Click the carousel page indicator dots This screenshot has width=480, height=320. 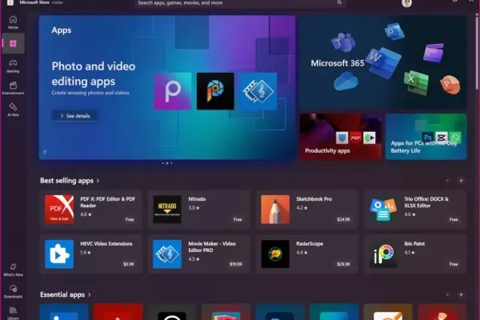click(167, 163)
